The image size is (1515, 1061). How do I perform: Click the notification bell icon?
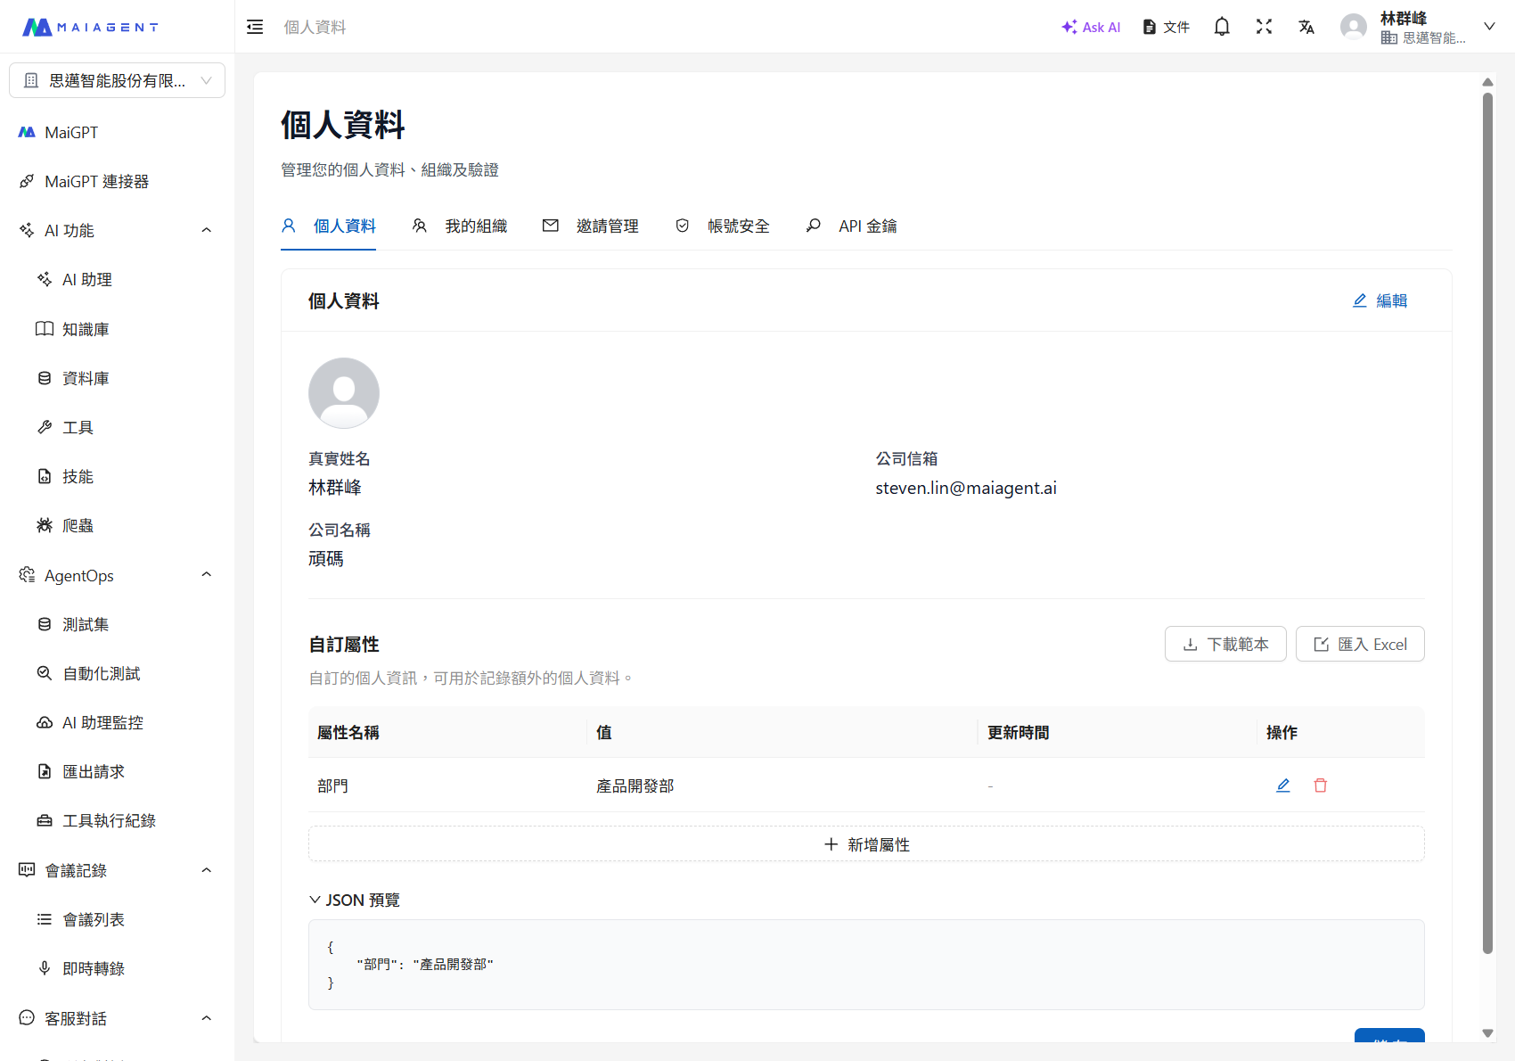click(x=1222, y=27)
